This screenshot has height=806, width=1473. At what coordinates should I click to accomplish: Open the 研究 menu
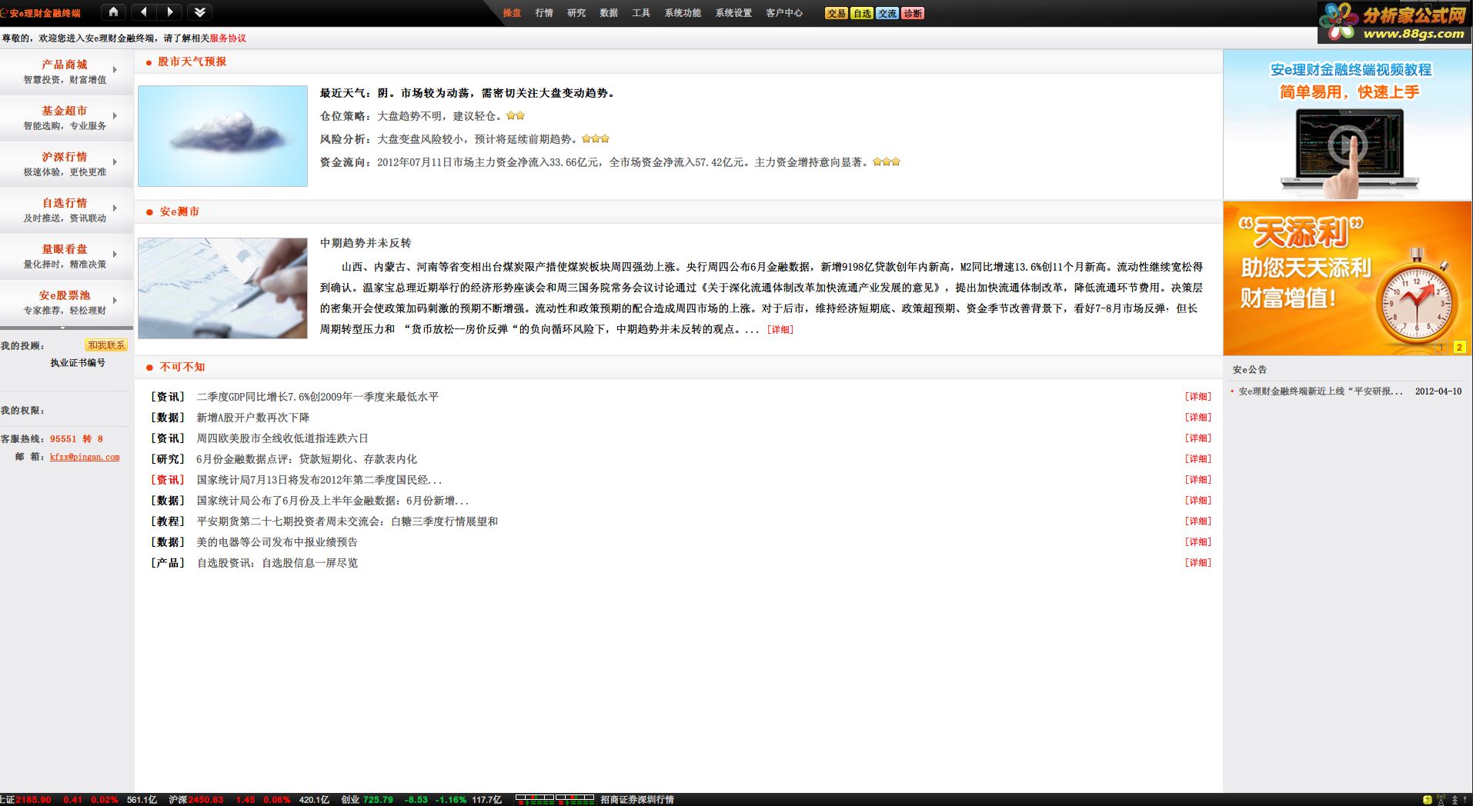576,13
